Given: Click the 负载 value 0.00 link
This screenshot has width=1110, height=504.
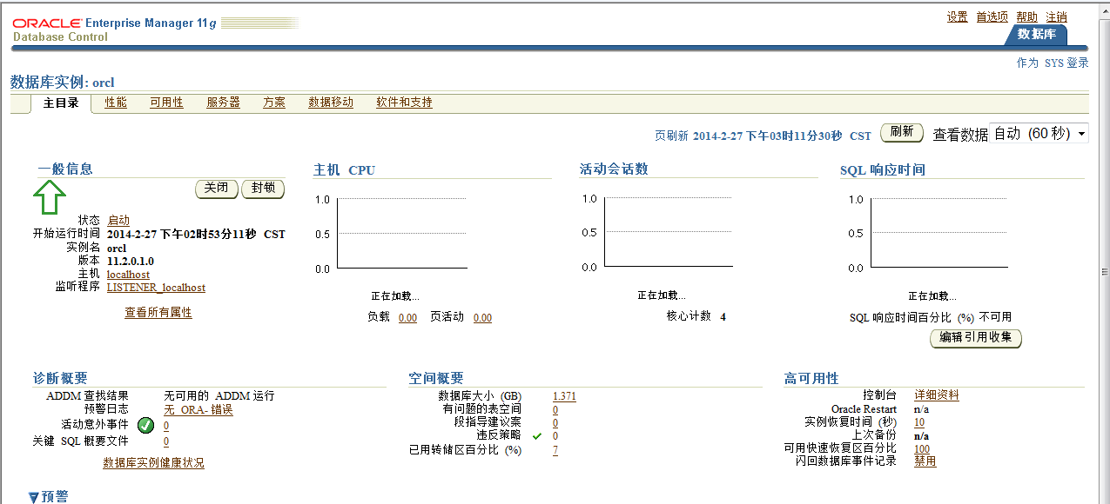Looking at the screenshot, I should tap(407, 318).
